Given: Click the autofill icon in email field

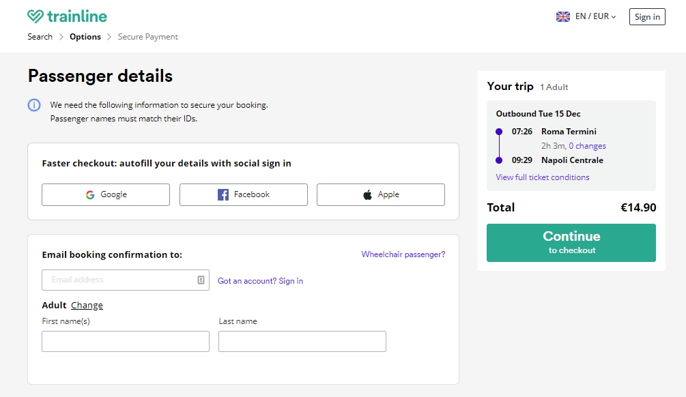Looking at the screenshot, I should tap(201, 280).
